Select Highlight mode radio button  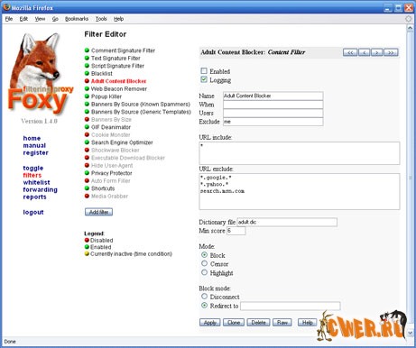(x=205, y=272)
